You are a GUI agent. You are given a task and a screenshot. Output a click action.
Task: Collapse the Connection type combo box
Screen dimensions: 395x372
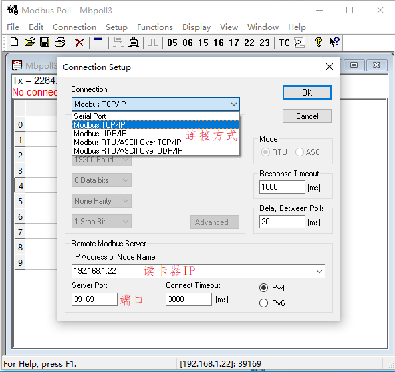234,104
